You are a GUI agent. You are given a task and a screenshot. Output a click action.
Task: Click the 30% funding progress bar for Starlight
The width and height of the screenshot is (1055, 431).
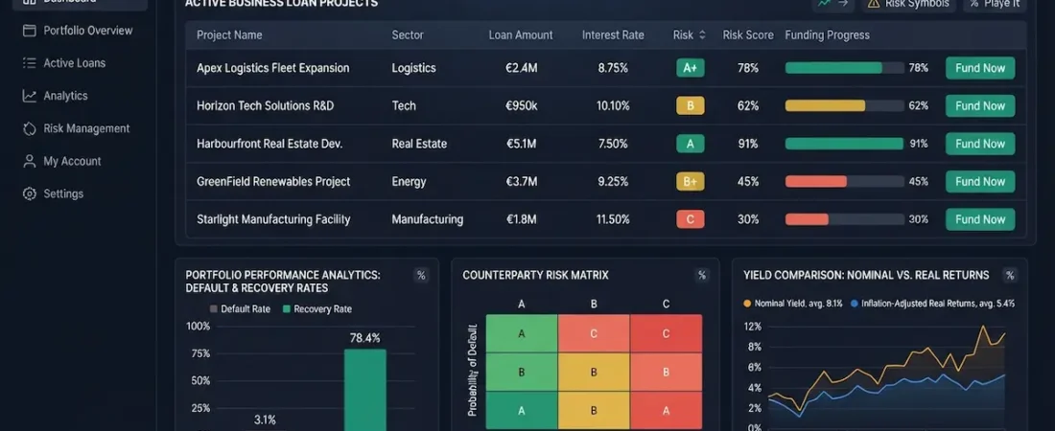point(844,219)
